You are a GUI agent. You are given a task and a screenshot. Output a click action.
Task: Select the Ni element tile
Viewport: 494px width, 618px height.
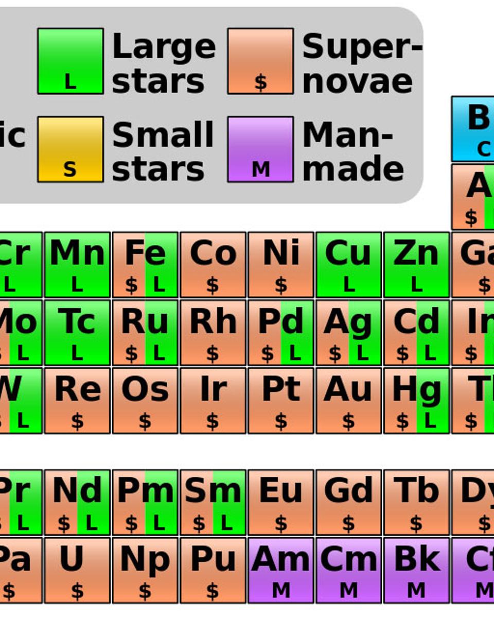tap(281, 265)
